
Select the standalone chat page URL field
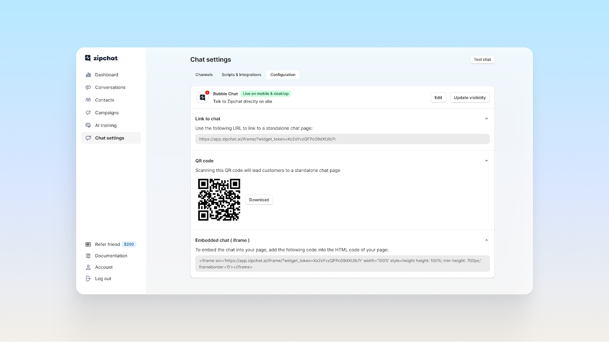pos(342,138)
